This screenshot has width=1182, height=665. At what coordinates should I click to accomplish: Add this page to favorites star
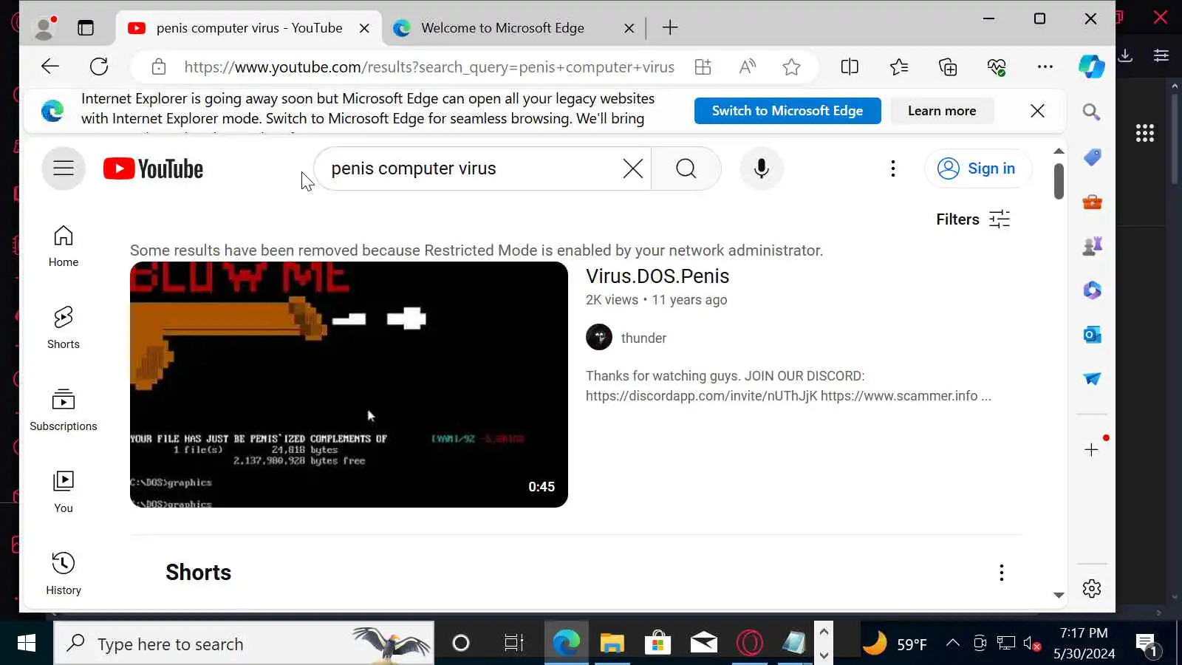791,67
